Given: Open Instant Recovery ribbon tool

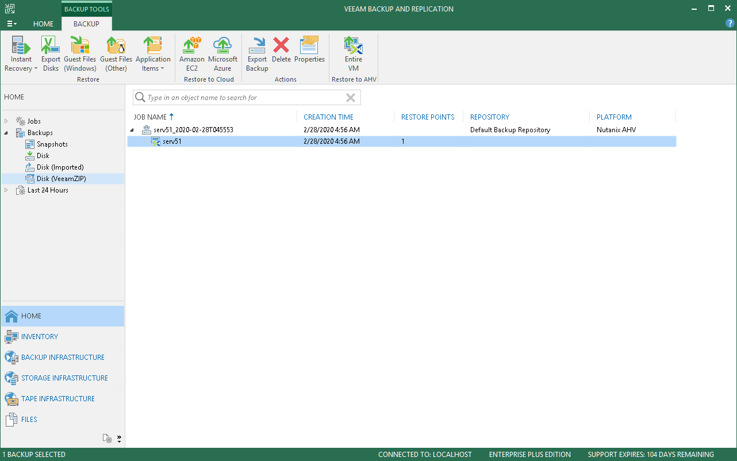Looking at the screenshot, I should pyautogui.click(x=21, y=54).
